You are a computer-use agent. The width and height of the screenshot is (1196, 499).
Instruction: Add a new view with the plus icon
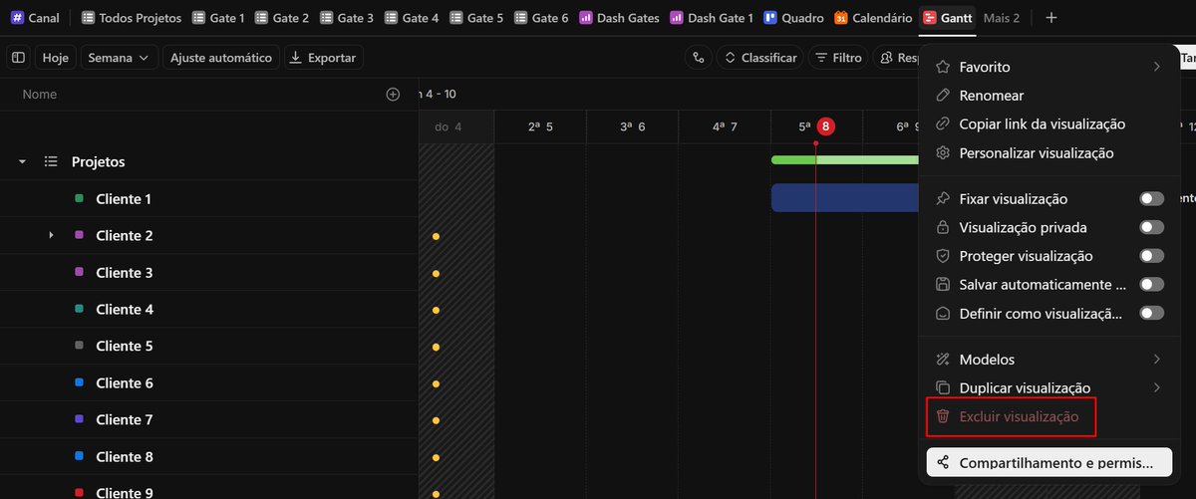click(x=1050, y=18)
